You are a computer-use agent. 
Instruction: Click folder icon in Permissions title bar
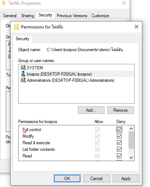coord(16,27)
